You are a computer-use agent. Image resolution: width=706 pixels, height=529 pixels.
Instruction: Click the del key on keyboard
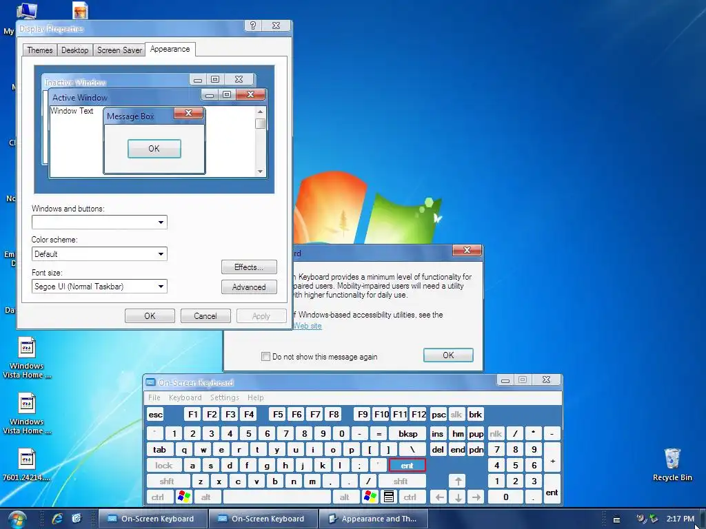pos(438,449)
